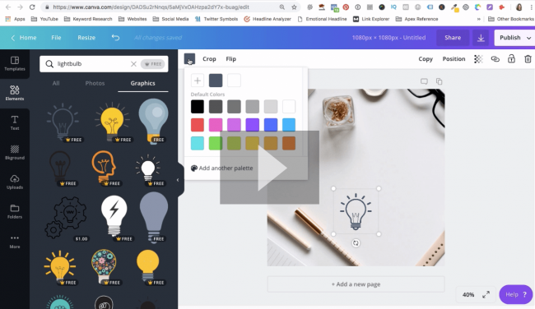Delete element with trash icon
The width and height of the screenshot is (535, 309).
(528, 59)
